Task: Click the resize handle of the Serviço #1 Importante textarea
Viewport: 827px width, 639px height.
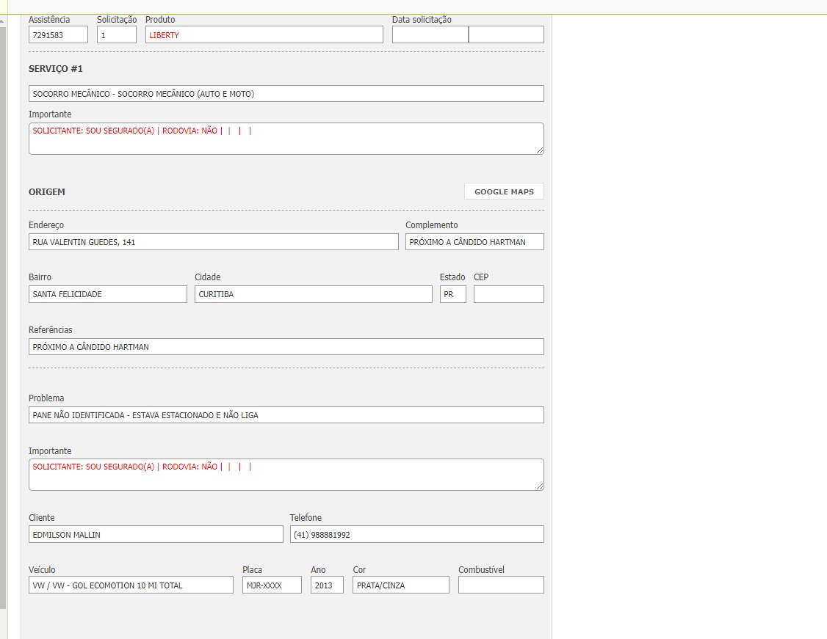Action: (540, 150)
